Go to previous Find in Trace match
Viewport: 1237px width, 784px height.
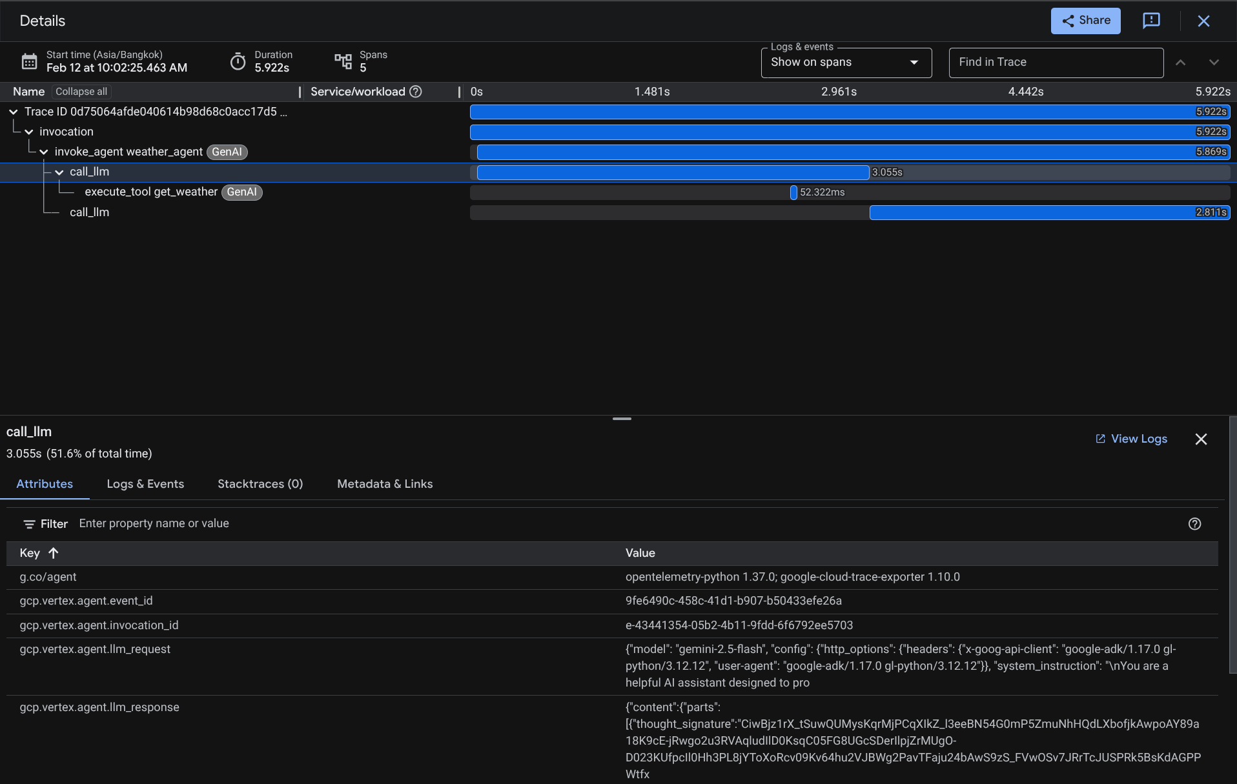[1180, 63]
